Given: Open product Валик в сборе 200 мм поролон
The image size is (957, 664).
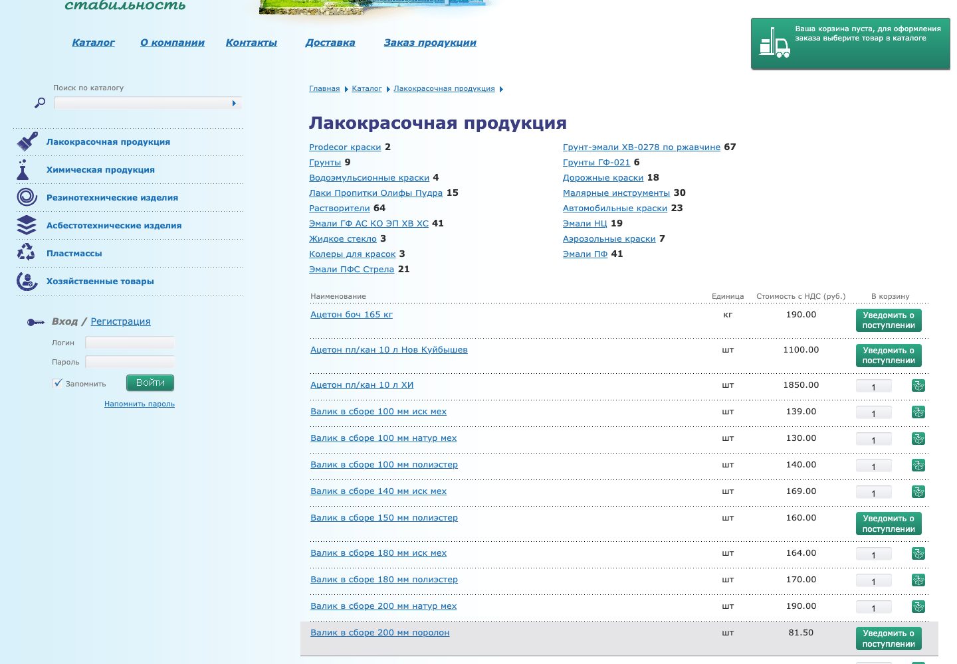Looking at the screenshot, I should click(x=380, y=633).
